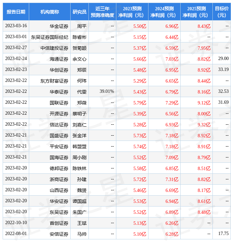
Task: Click 2025 forecast 7.95亿 for 中信建投证券
Action: tap(204, 48)
